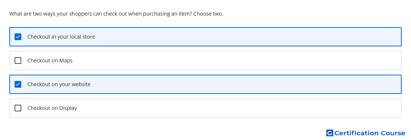
Task: Select the Checkout on Maps answer row
Action: tap(205, 61)
